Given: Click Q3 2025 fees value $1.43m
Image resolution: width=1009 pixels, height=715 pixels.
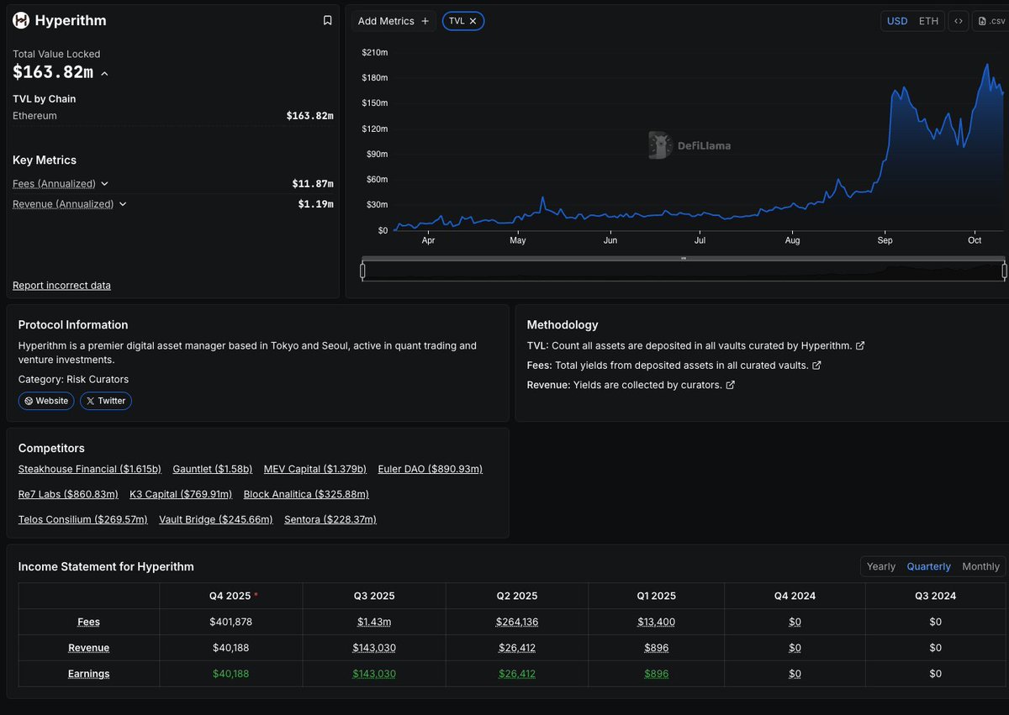Looking at the screenshot, I should [x=374, y=622].
